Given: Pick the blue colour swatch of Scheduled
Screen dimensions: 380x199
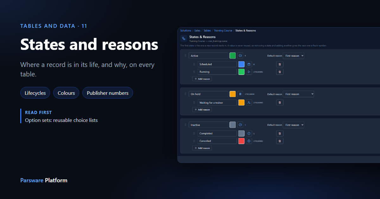Looking at the screenshot, I should point(241,64).
